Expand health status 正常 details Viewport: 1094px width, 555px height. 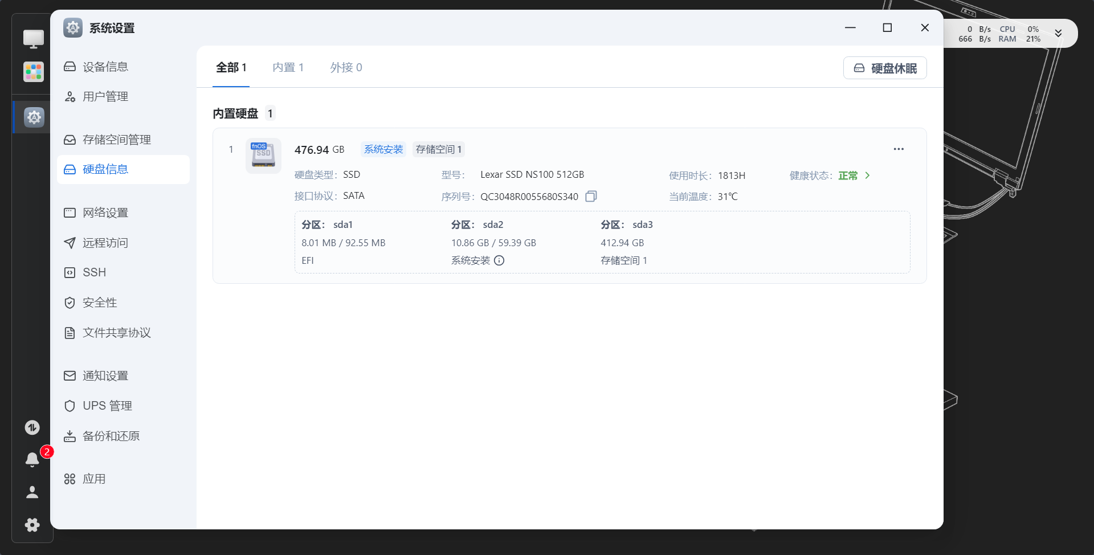867,176
